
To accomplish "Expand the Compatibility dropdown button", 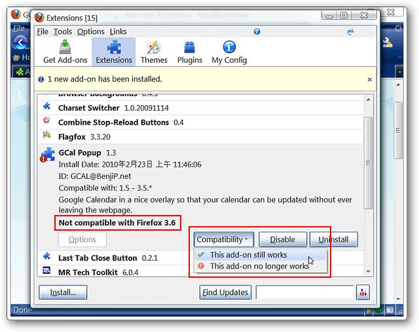I will click(x=224, y=239).
